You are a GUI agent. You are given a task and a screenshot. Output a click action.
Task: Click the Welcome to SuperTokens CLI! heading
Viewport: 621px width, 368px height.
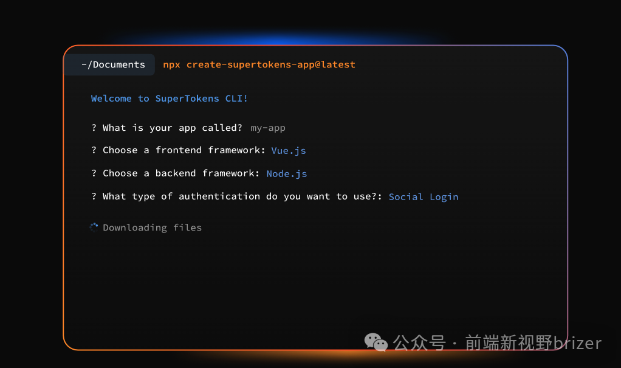(170, 99)
